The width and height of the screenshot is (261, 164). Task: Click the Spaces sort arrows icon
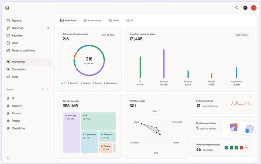[42, 89]
